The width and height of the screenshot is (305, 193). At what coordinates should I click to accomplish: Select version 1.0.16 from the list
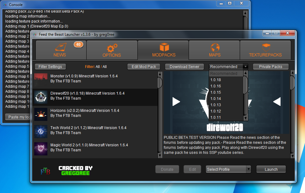tap(226, 86)
